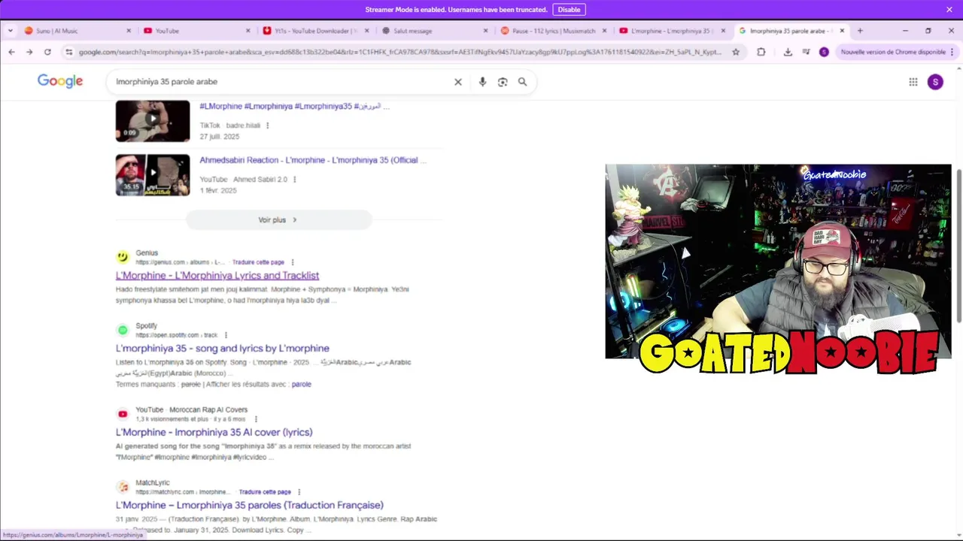
Task: Click the Spotify site favicon
Action: (123, 330)
